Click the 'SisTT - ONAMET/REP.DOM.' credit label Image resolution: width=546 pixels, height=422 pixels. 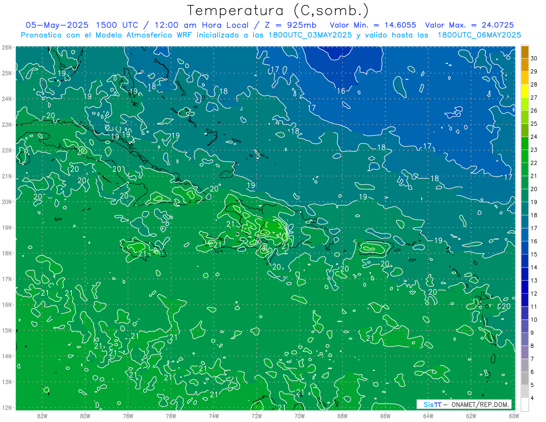(464, 404)
